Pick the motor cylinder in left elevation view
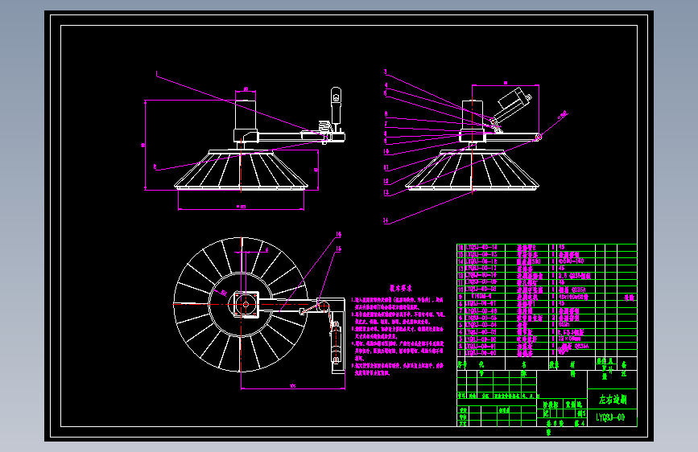The width and height of the screenshot is (698, 452). point(246,115)
